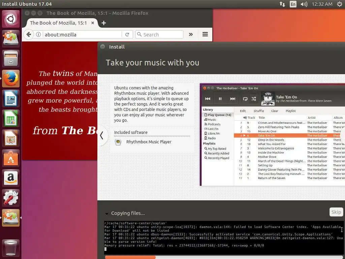Go back in Firefox
Image resolution: width=345 pixels, height=259 pixels.
coord(29,34)
